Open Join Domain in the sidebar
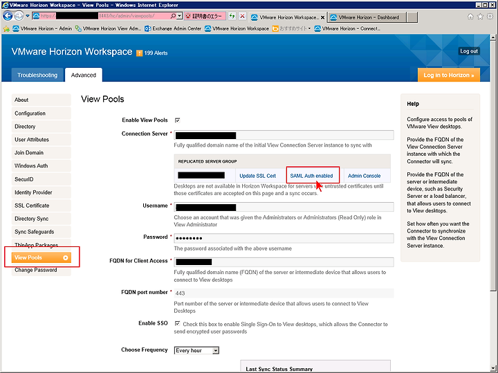Viewport: 498px width, 373px height. pyautogui.click(x=41, y=152)
